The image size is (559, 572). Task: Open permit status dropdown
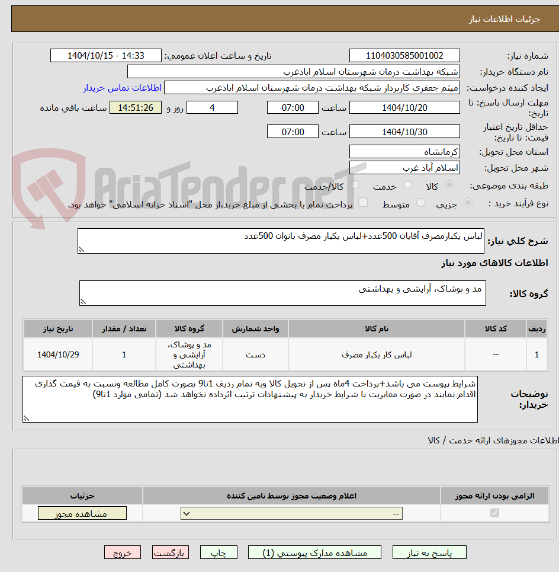point(291,514)
